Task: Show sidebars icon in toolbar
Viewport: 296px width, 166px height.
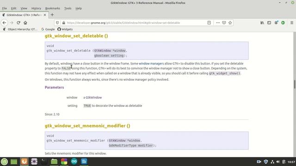Action: (269, 23)
